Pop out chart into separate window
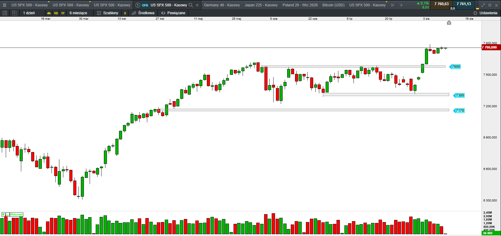The image size is (501, 236). coord(490,5)
